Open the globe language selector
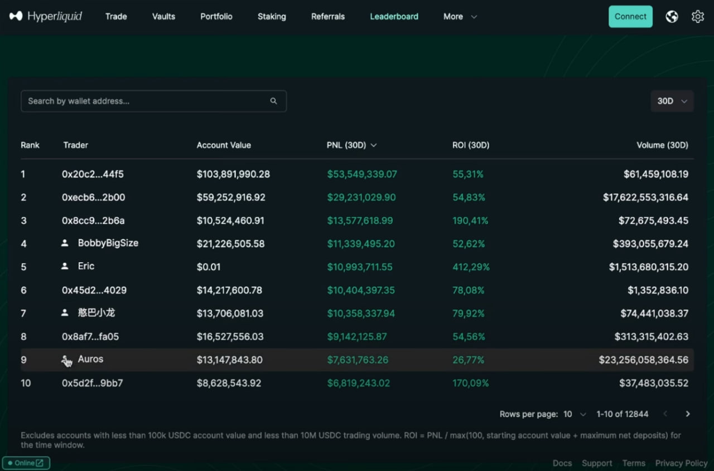The height and width of the screenshot is (471, 714). point(672,17)
